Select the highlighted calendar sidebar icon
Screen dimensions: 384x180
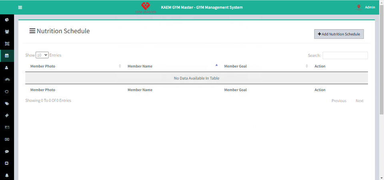point(7,56)
